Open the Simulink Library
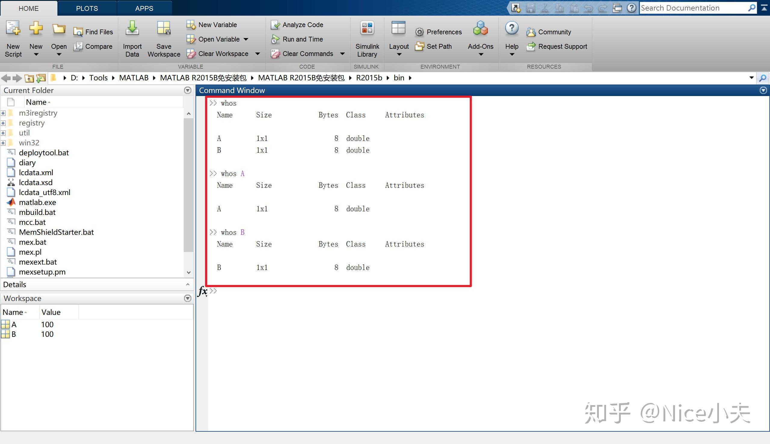This screenshot has width=770, height=444. (x=367, y=29)
